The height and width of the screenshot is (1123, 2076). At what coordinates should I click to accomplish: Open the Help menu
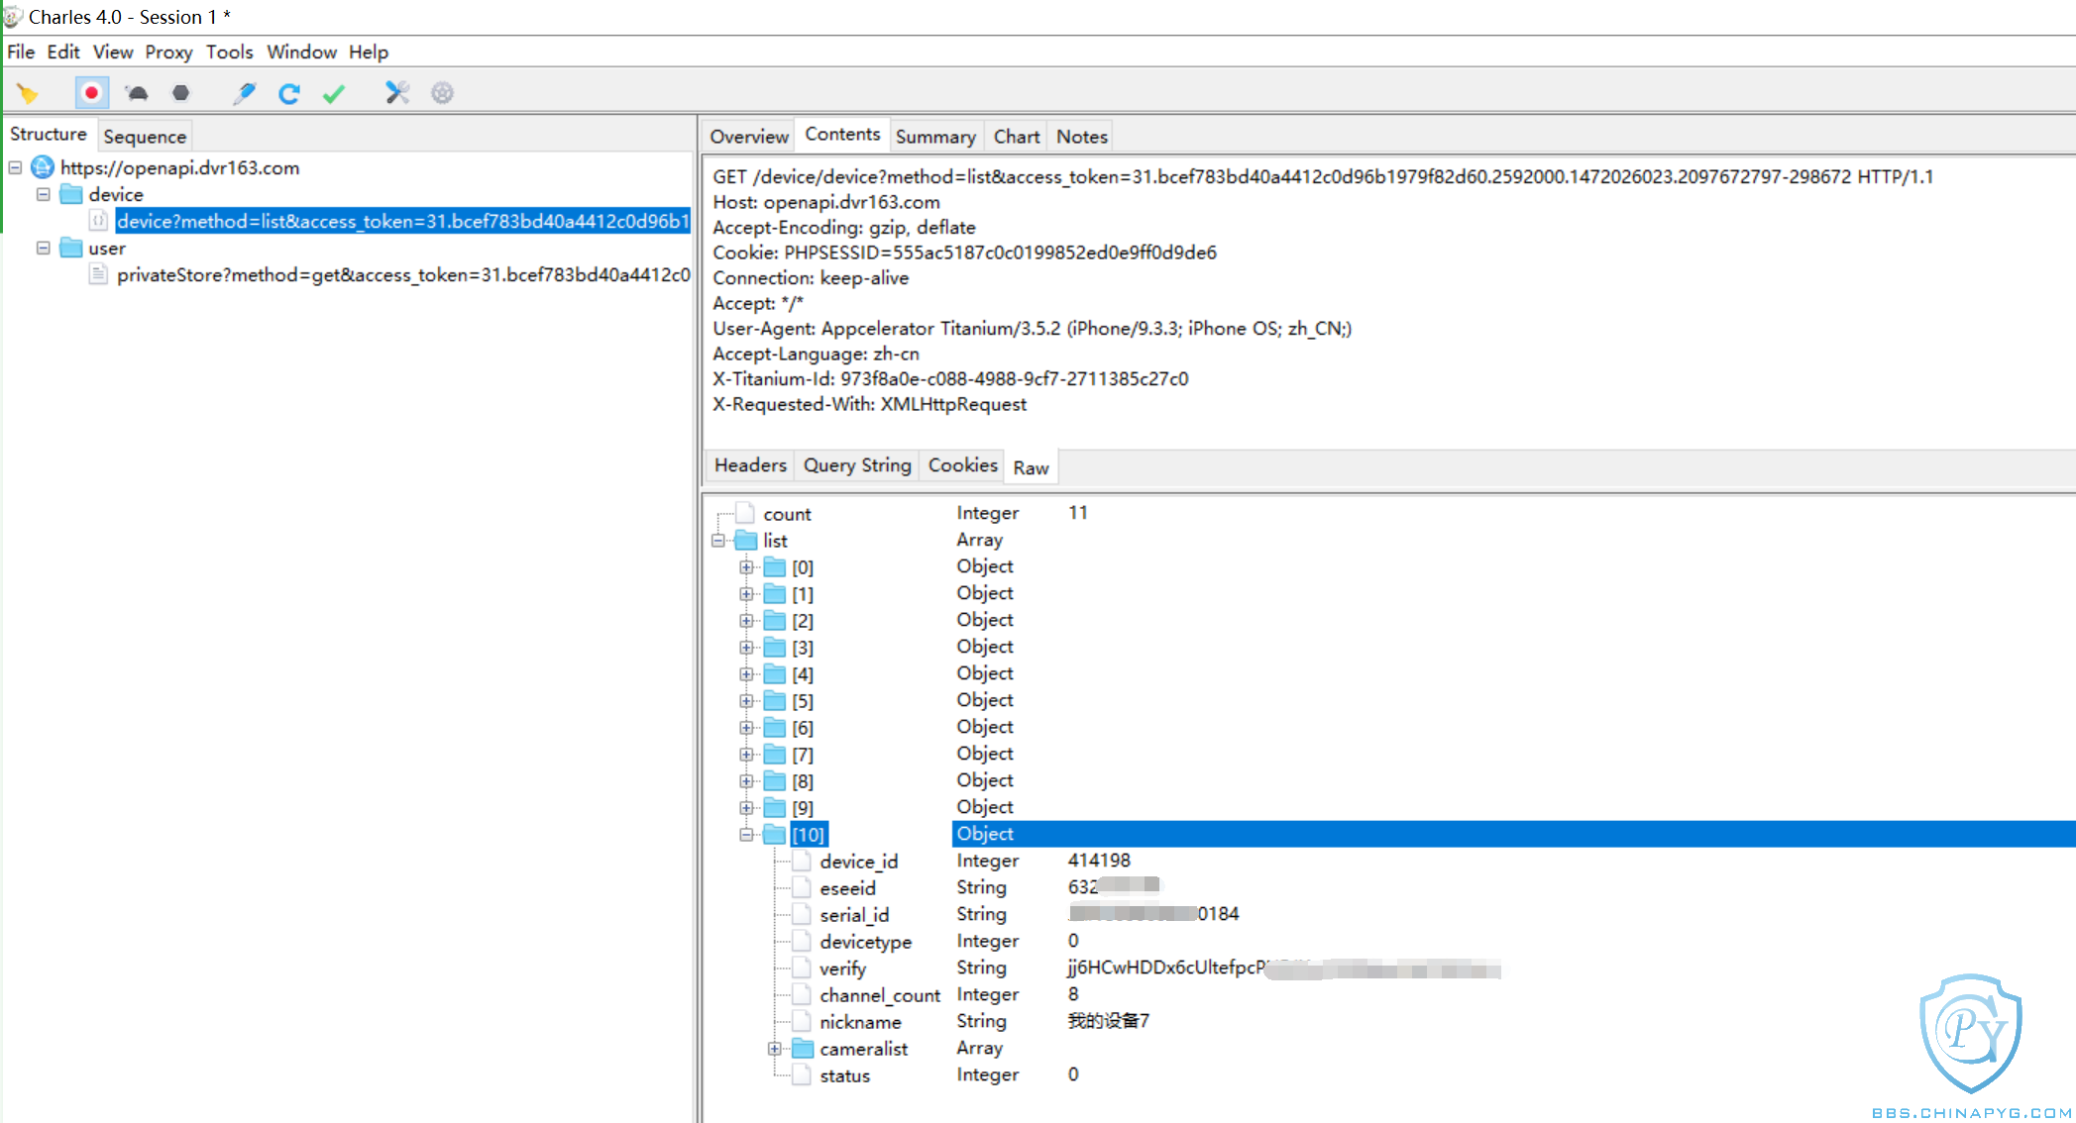[368, 51]
